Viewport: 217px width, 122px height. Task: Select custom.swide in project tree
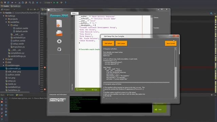(x=20, y=28)
